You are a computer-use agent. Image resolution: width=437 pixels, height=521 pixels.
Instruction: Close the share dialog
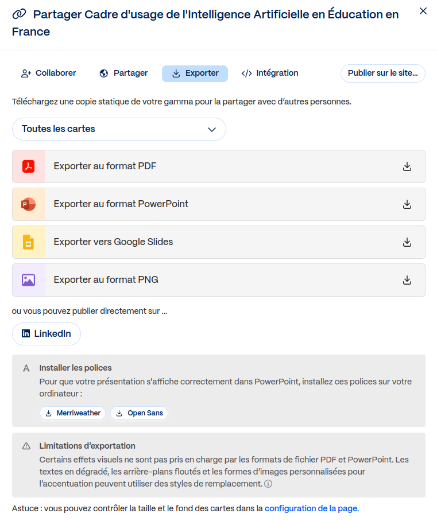pos(423,11)
